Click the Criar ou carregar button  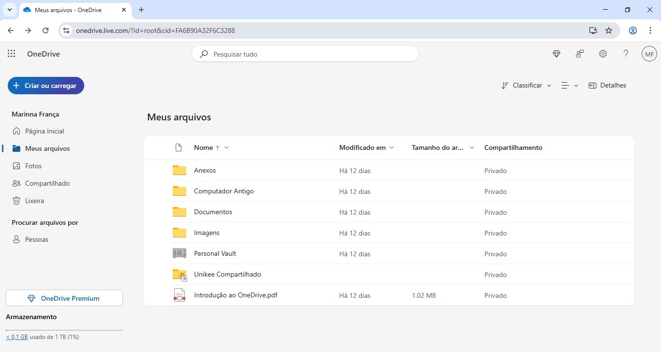pos(46,86)
